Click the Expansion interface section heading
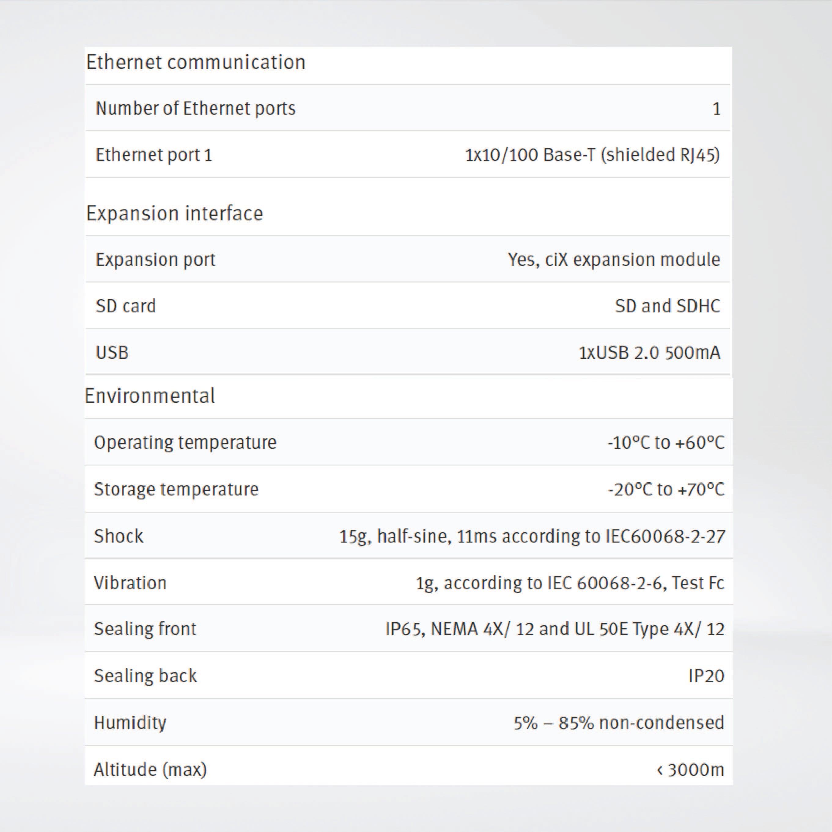 [x=175, y=214]
